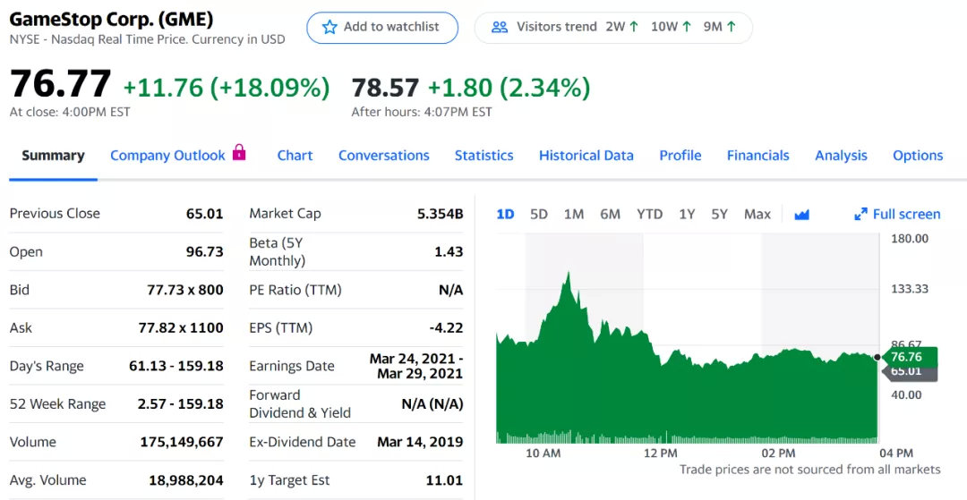
Task: Choose the 1Y chart range
Action: (687, 215)
